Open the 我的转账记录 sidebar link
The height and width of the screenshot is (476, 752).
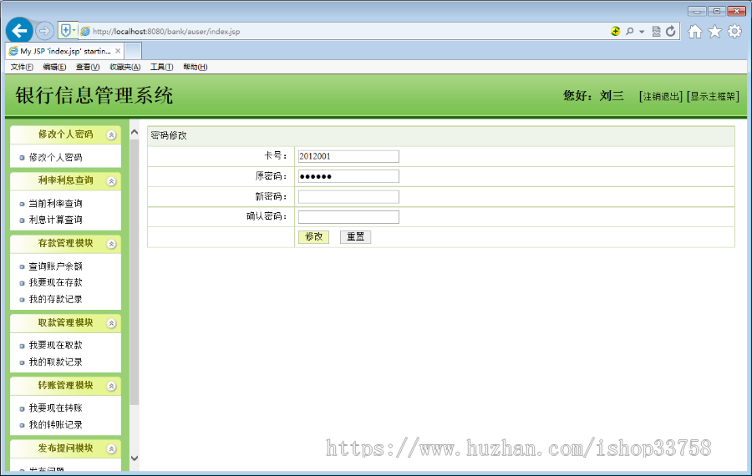[56, 425]
